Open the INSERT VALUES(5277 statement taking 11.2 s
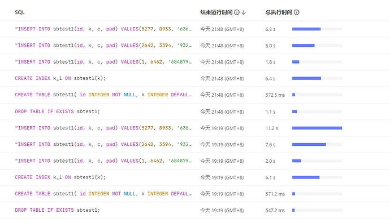Image resolution: width=390 pixels, height=223 pixels. tap(103, 128)
